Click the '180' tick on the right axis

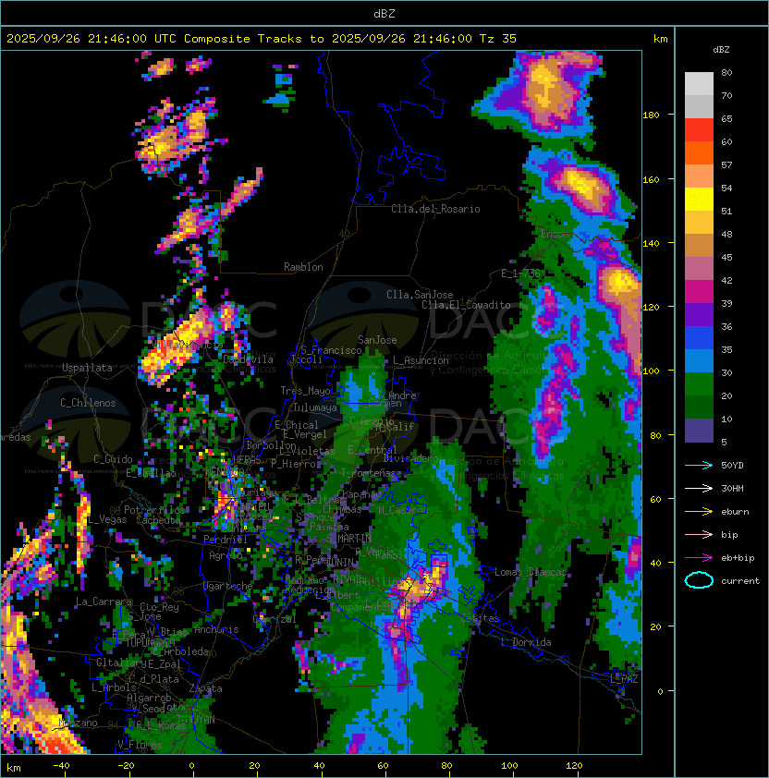pos(651,115)
